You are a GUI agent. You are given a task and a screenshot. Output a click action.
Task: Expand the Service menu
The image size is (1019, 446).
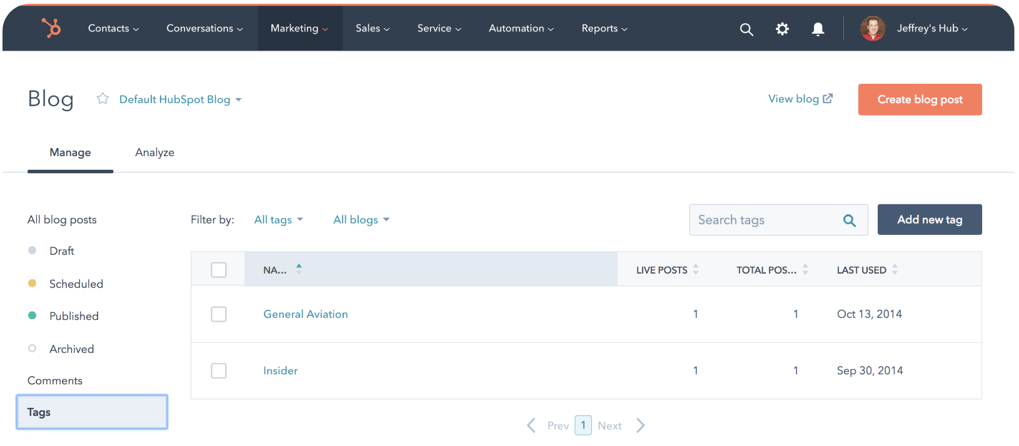pyautogui.click(x=439, y=29)
